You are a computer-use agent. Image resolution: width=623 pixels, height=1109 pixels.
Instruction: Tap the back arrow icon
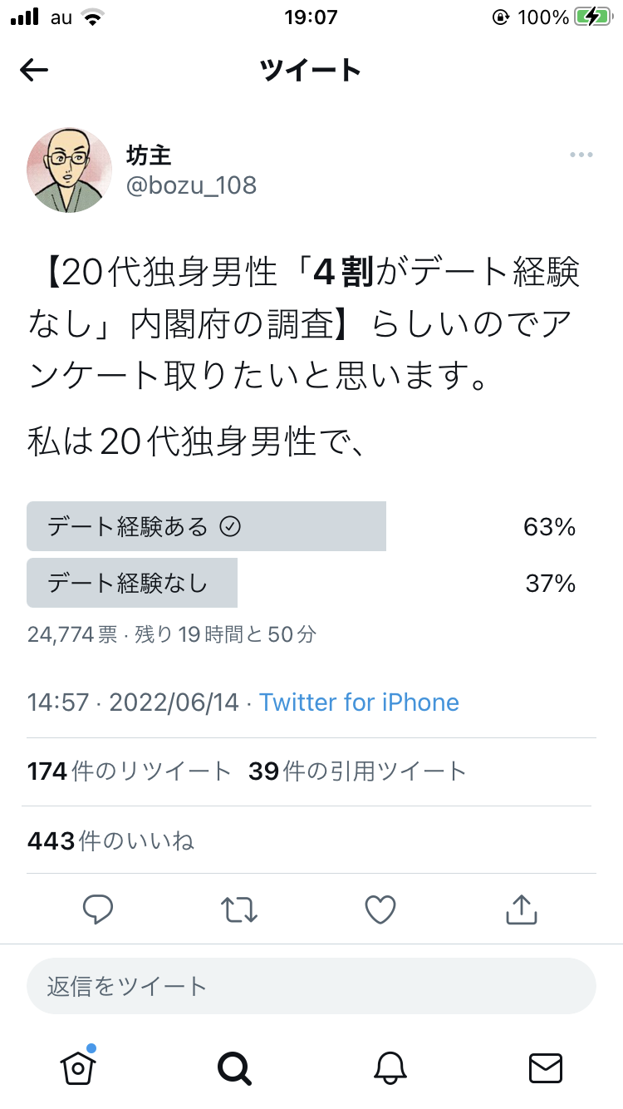34,71
